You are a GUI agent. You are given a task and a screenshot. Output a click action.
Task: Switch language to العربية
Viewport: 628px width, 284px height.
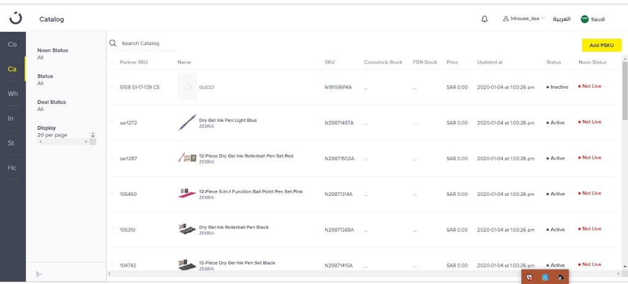(562, 19)
